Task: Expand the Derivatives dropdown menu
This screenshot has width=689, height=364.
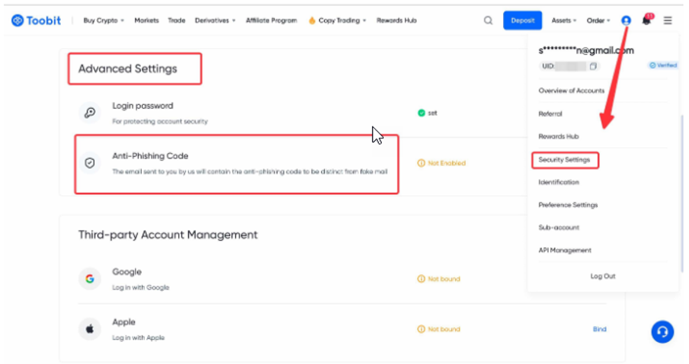Action: click(x=215, y=21)
